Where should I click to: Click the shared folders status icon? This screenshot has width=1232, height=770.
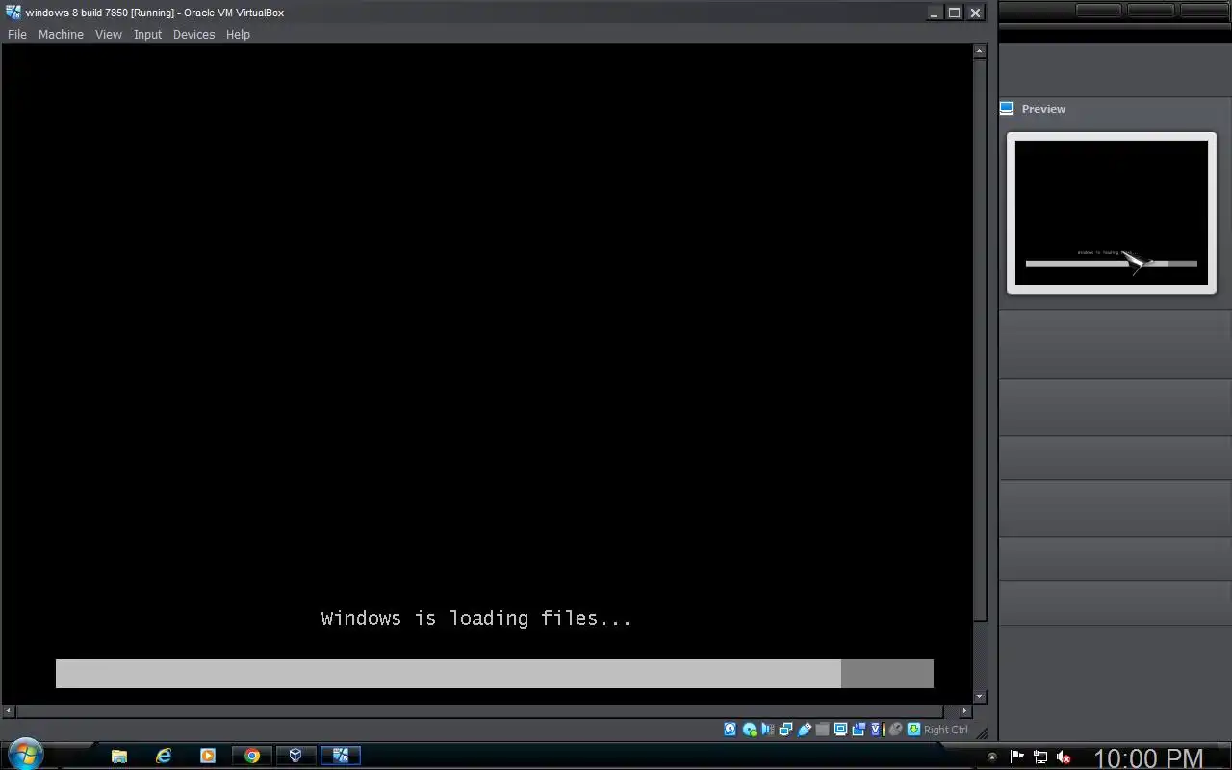(822, 730)
